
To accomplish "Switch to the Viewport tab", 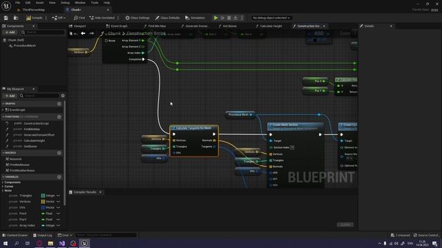I will [77, 26].
